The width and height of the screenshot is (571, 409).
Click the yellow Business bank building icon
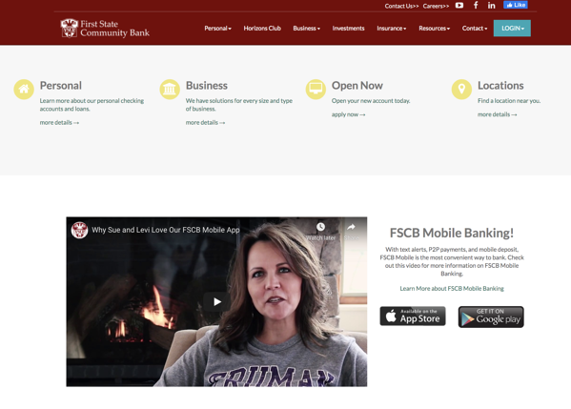tap(170, 90)
